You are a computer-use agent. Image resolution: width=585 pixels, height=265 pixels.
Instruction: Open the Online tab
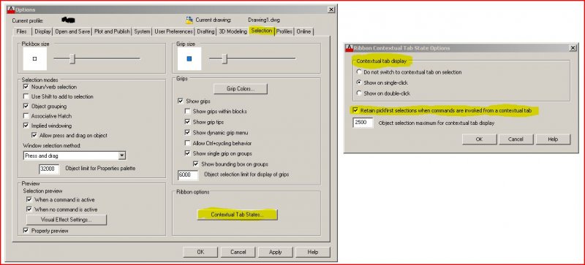click(x=303, y=31)
